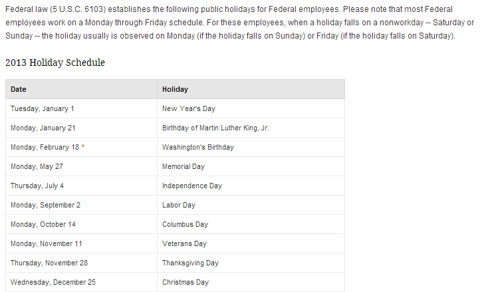Click the New Year's Day cell
The image size is (480, 292).
tap(189, 108)
